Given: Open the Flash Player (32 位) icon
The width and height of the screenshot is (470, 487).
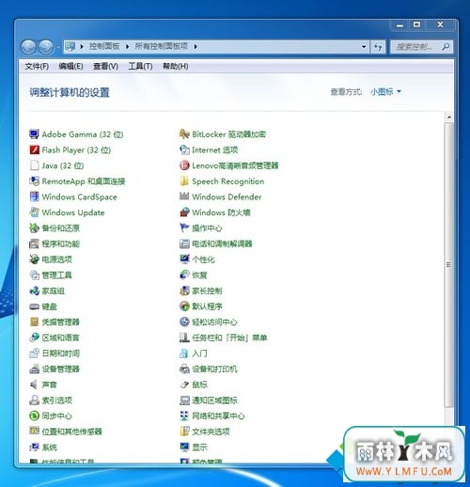Looking at the screenshot, I should pyautogui.click(x=34, y=149).
